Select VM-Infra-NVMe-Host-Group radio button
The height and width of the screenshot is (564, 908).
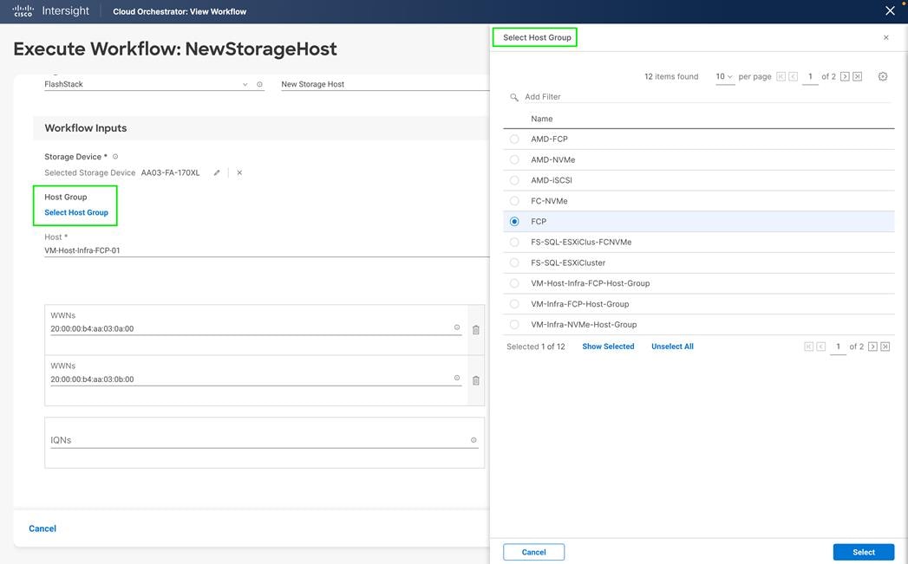coord(513,324)
